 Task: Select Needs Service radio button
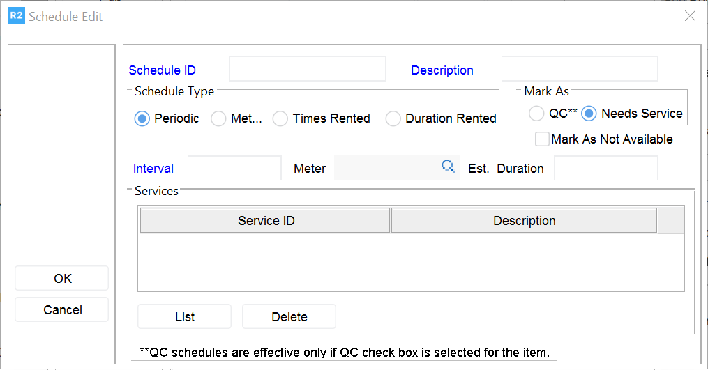pos(589,114)
